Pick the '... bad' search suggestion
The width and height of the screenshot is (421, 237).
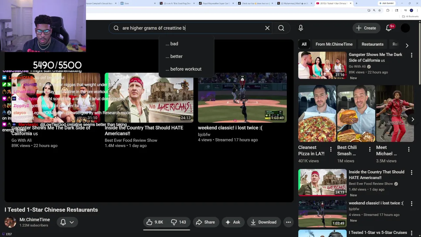(x=186, y=44)
